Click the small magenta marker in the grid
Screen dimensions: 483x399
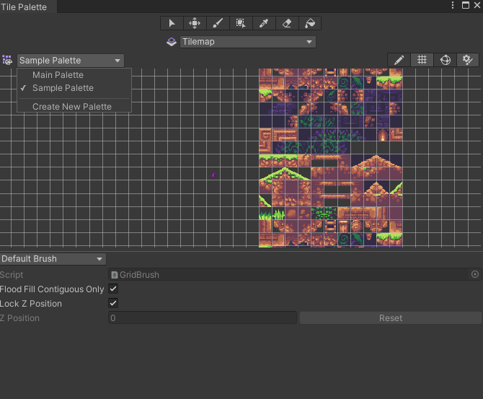coord(213,175)
